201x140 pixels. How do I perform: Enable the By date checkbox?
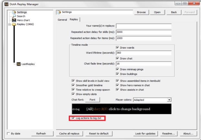click(8, 134)
